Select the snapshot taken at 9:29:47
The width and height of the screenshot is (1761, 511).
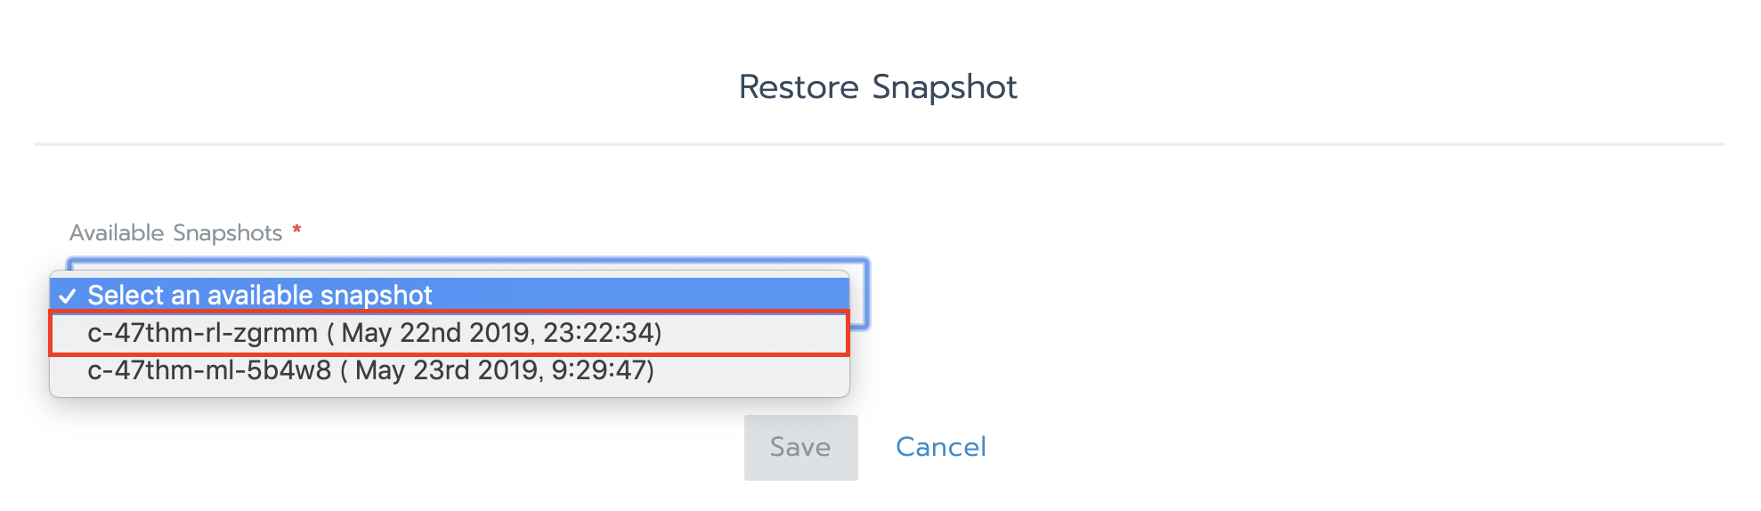click(370, 370)
